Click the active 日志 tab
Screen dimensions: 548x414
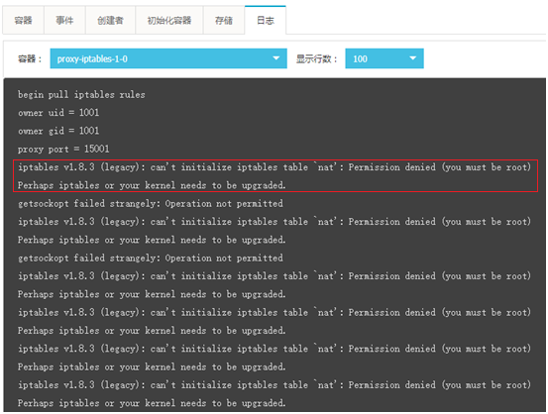coord(266,21)
